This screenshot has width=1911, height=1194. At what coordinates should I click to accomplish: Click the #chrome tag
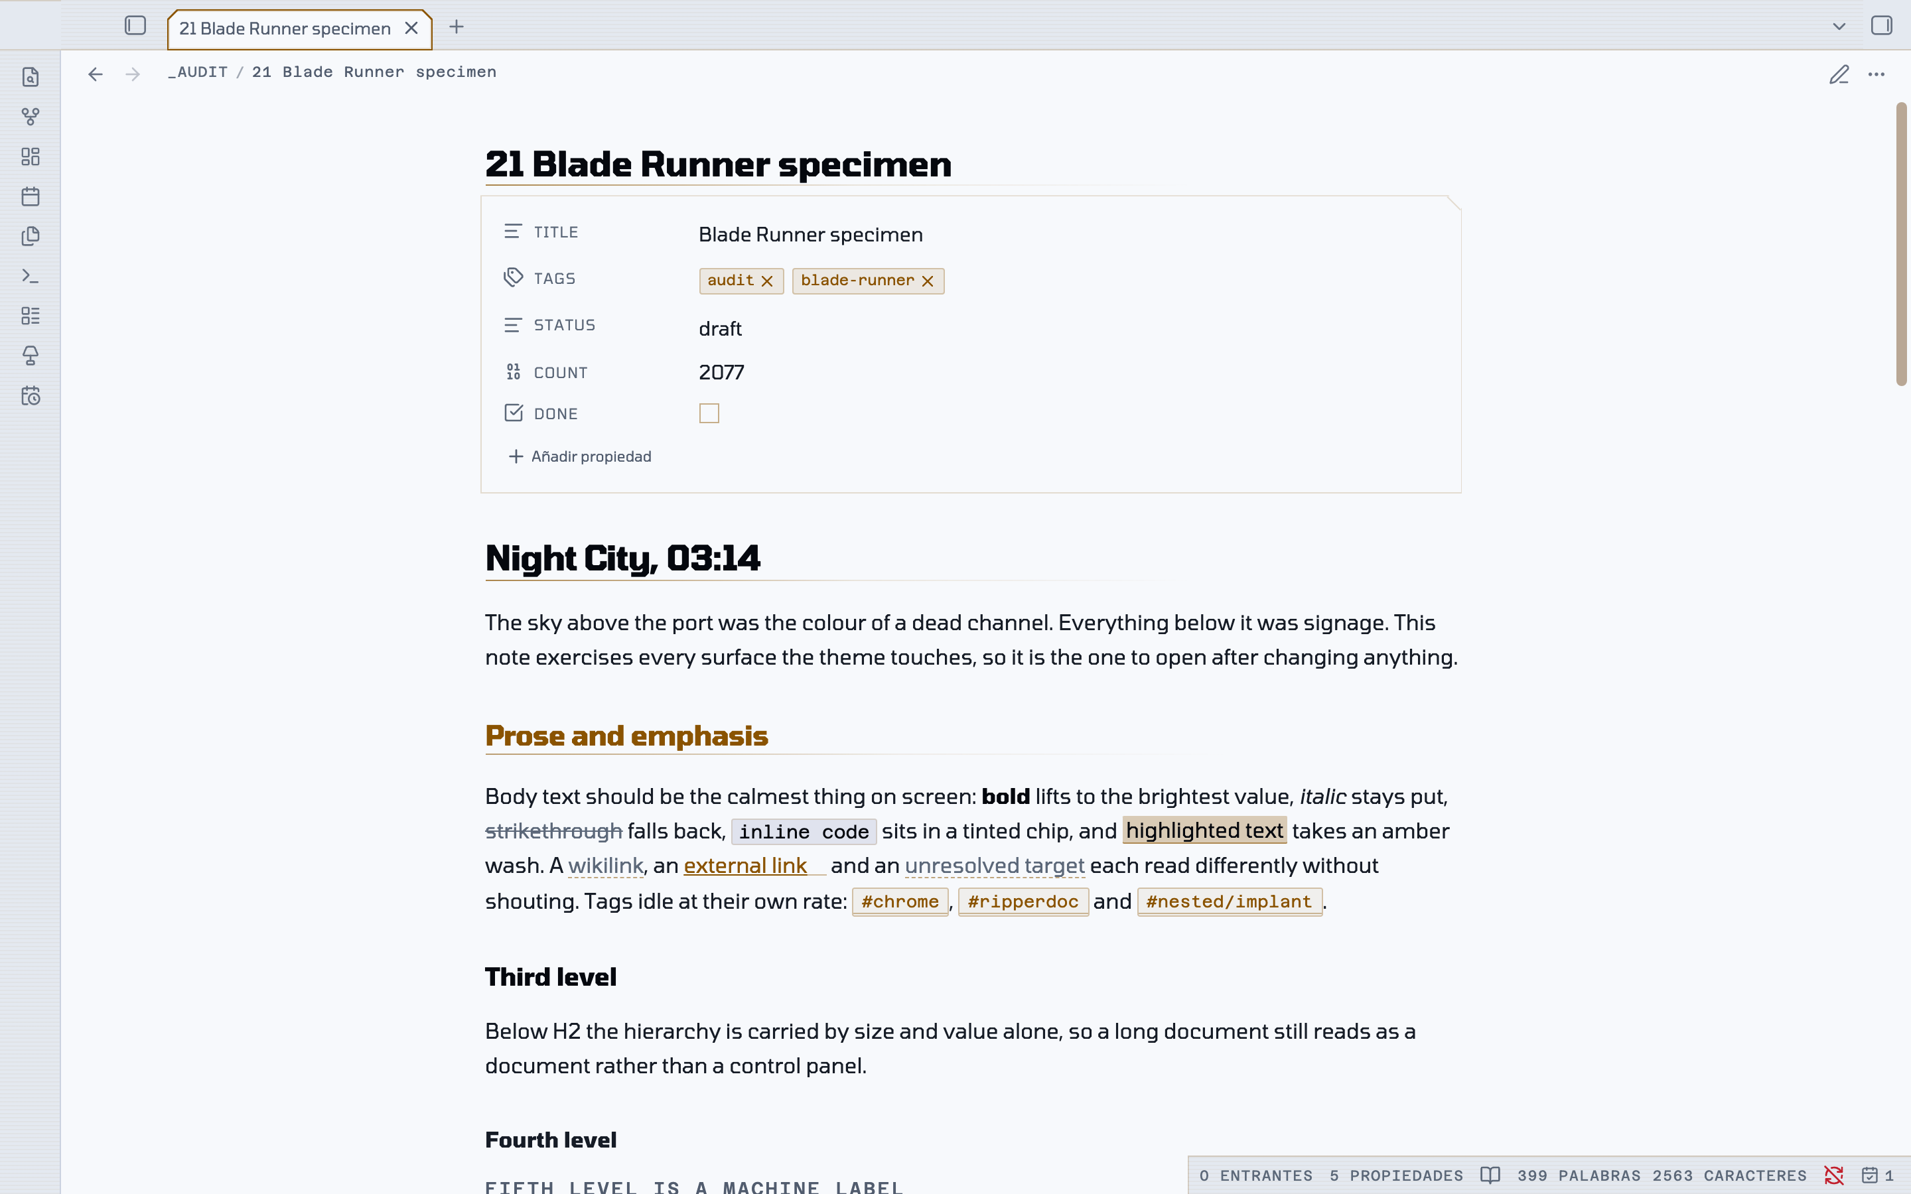[900, 902]
